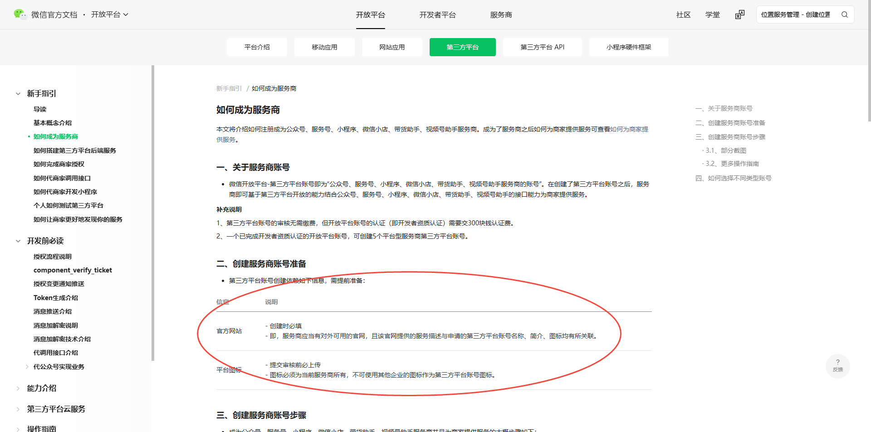Jump to 四、如何选择不同类型账号 in page outline
Image resolution: width=871 pixels, height=432 pixels.
click(x=734, y=178)
